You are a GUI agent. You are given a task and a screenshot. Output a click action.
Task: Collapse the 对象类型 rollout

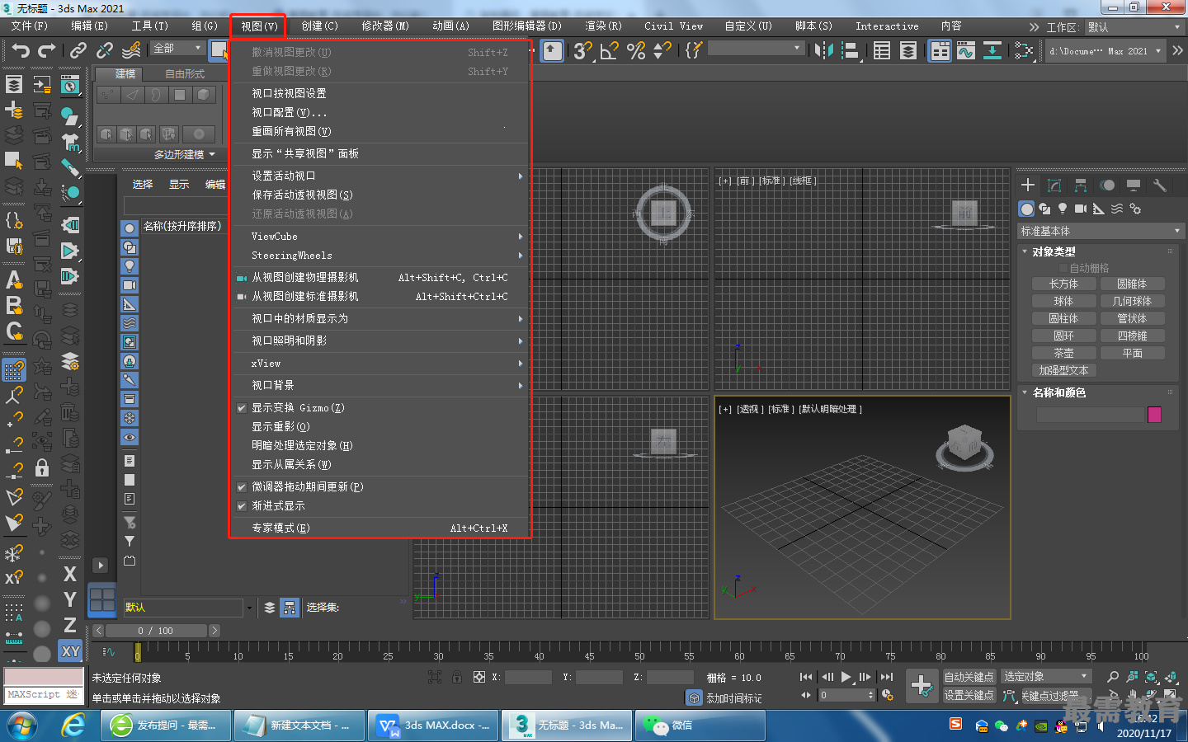point(1054,251)
